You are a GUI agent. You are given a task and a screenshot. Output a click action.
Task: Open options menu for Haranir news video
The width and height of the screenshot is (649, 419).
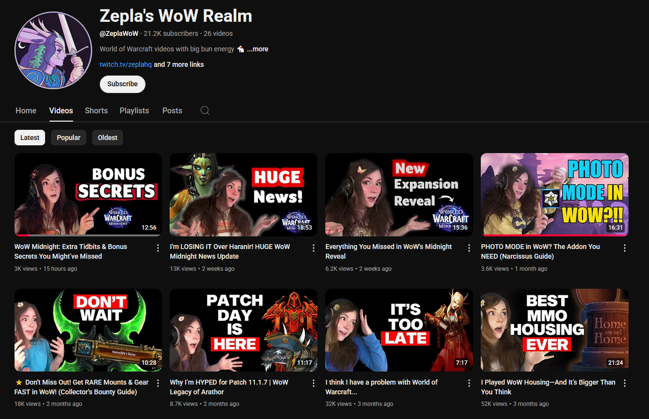[x=314, y=248]
